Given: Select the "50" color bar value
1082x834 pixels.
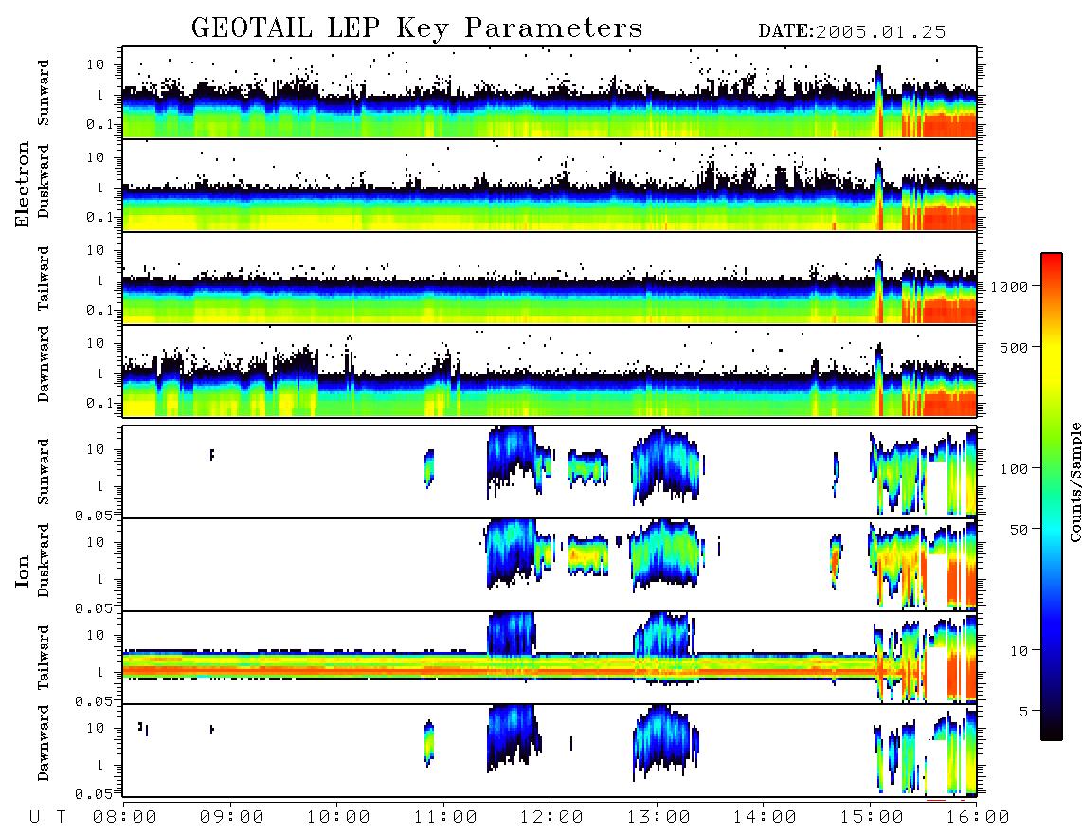Looking at the screenshot, I should 1019,530.
